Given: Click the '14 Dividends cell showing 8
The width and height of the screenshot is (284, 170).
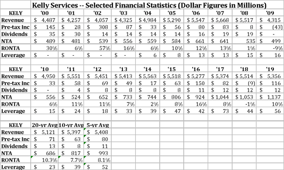Looking at the screenshot, I should click(147, 90).
